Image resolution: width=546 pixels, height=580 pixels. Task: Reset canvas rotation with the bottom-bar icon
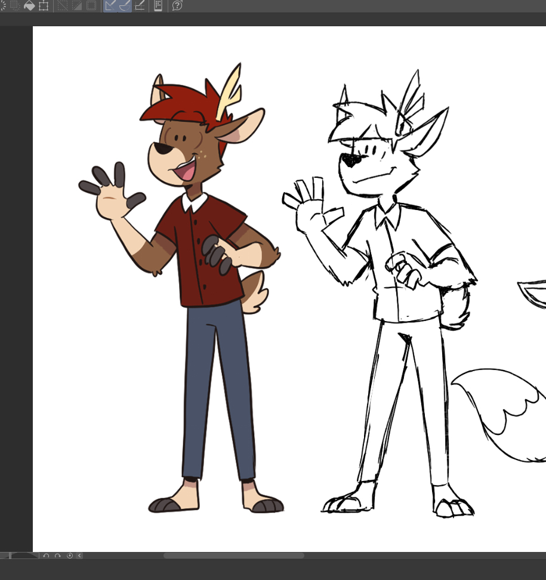tap(69, 556)
